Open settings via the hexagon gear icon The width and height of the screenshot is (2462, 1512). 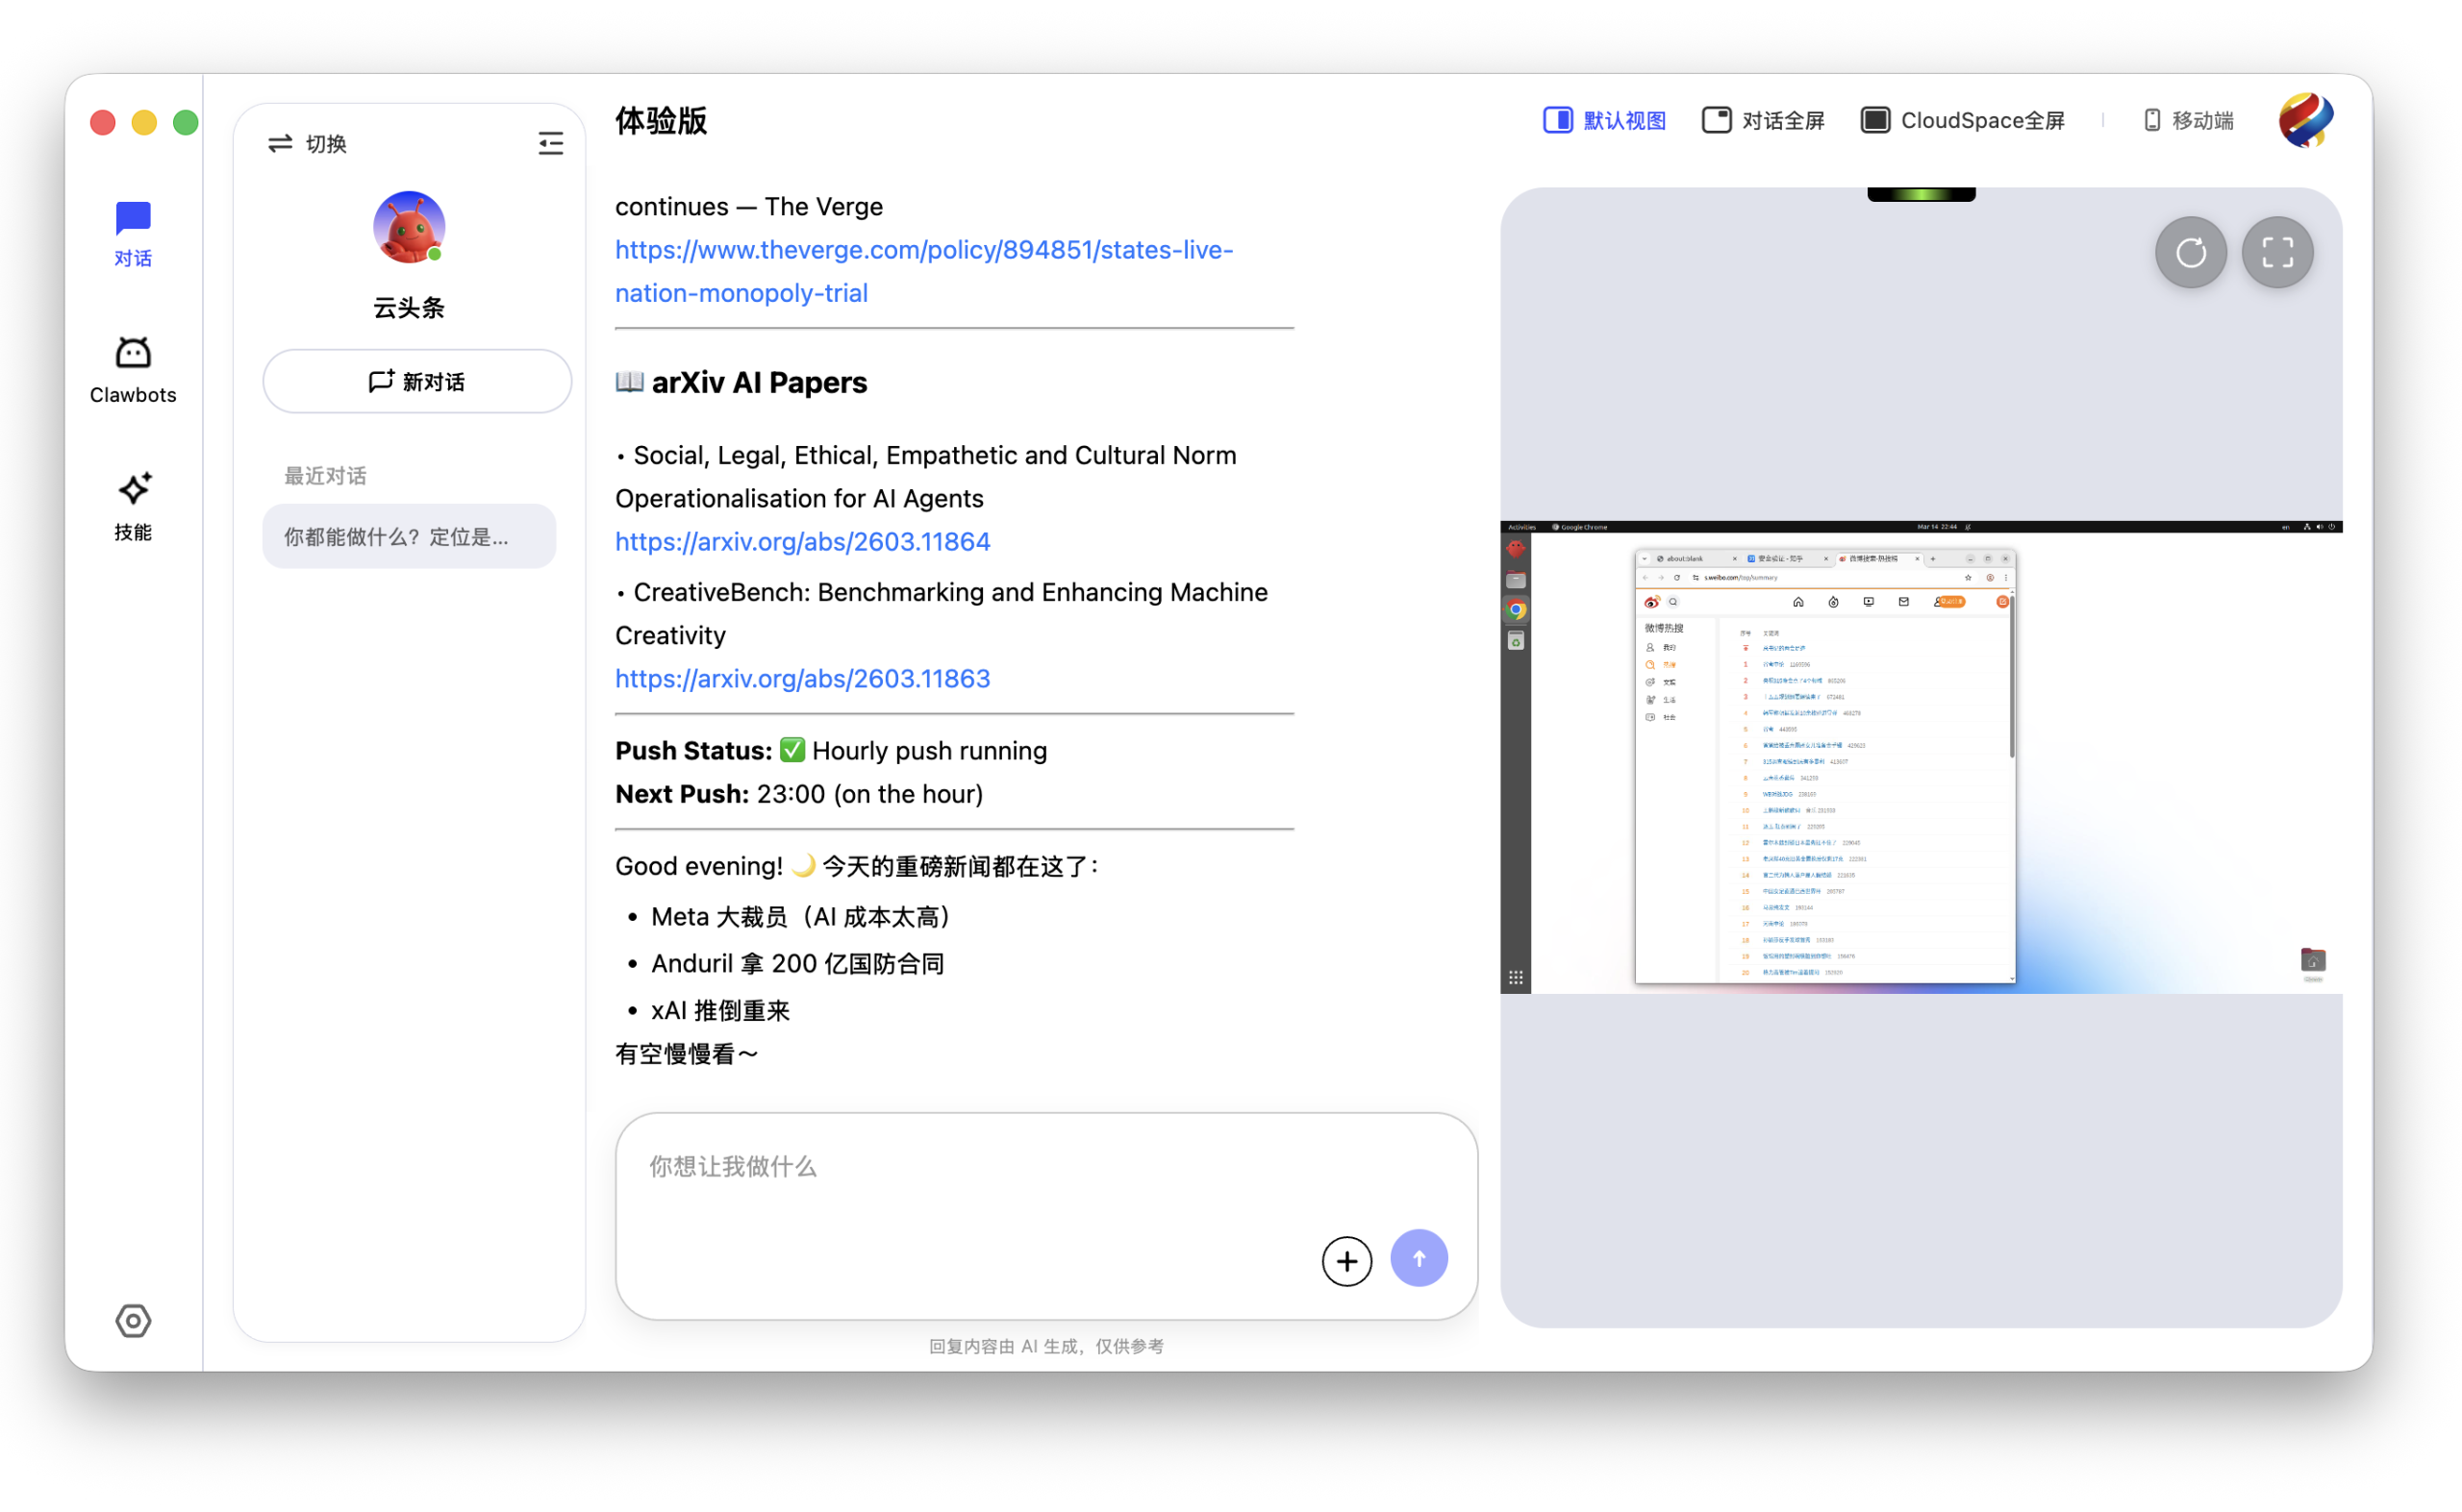[133, 1320]
